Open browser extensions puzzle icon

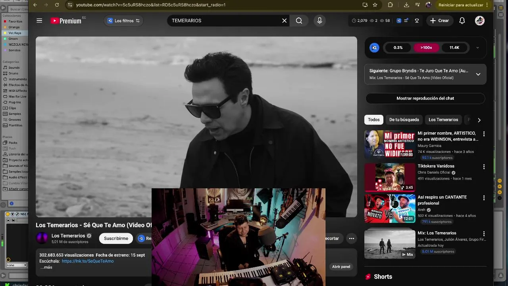tap(391, 5)
